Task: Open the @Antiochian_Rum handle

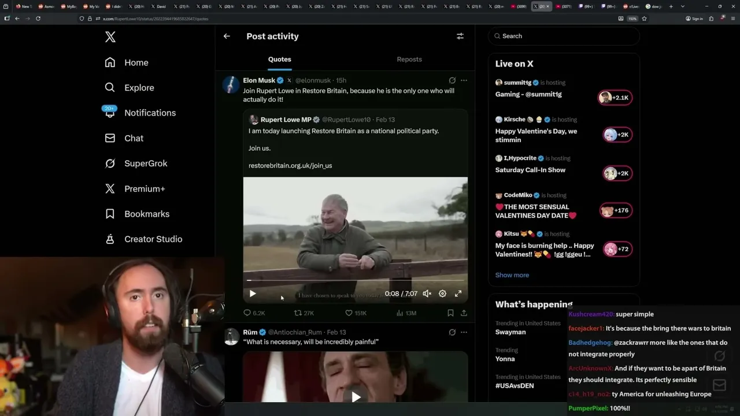Action: tap(295, 332)
